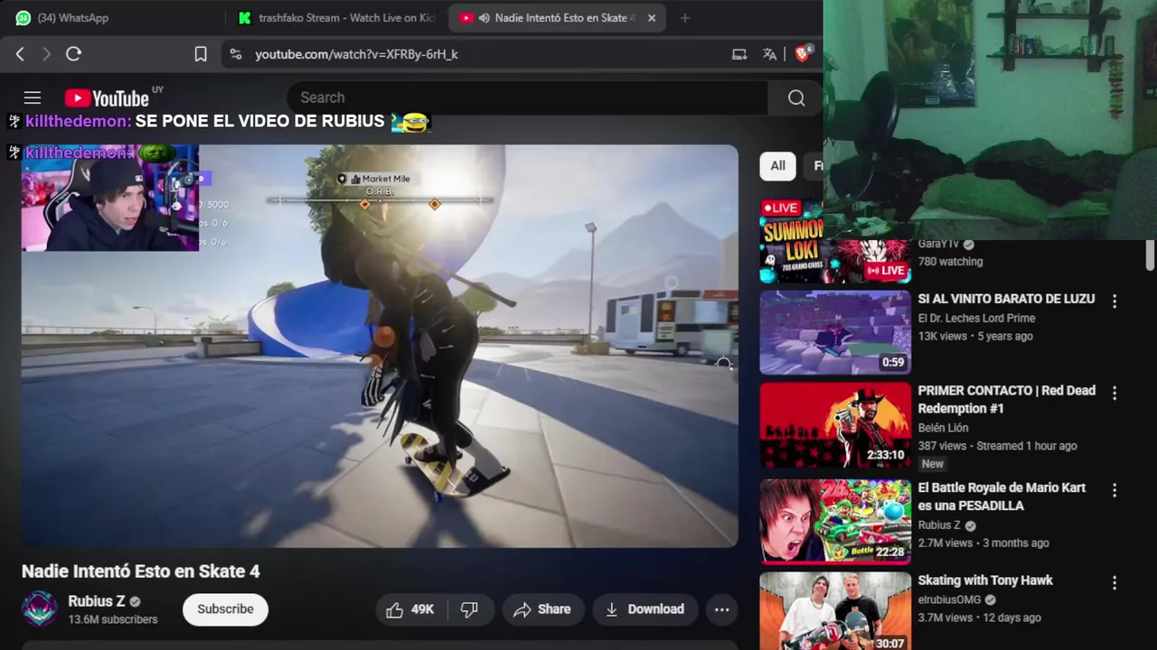Open options for Skating with Tony Hawk video
Image resolution: width=1157 pixels, height=650 pixels.
[x=1115, y=582]
